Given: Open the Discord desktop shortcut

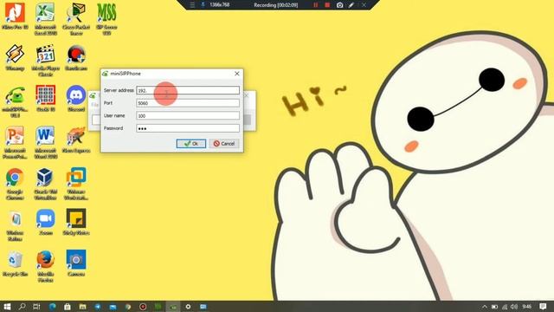Looking at the screenshot, I should 76,98.
